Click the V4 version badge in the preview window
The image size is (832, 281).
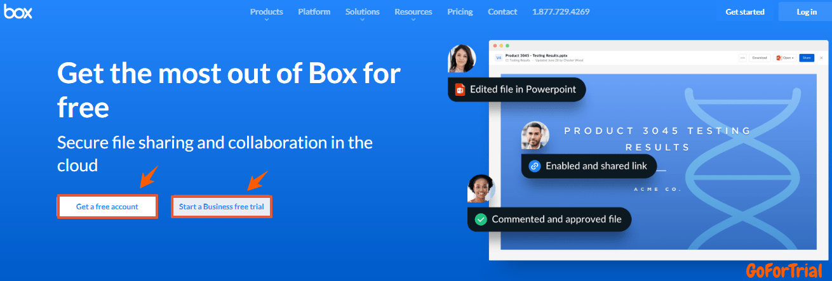pos(499,58)
